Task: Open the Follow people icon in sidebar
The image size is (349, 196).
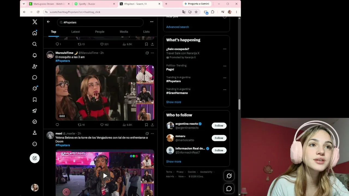Action: pyautogui.click(x=35, y=66)
